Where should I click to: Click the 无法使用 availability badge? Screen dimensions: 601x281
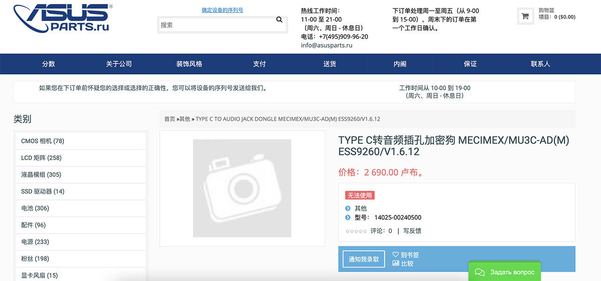click(360, 195)
